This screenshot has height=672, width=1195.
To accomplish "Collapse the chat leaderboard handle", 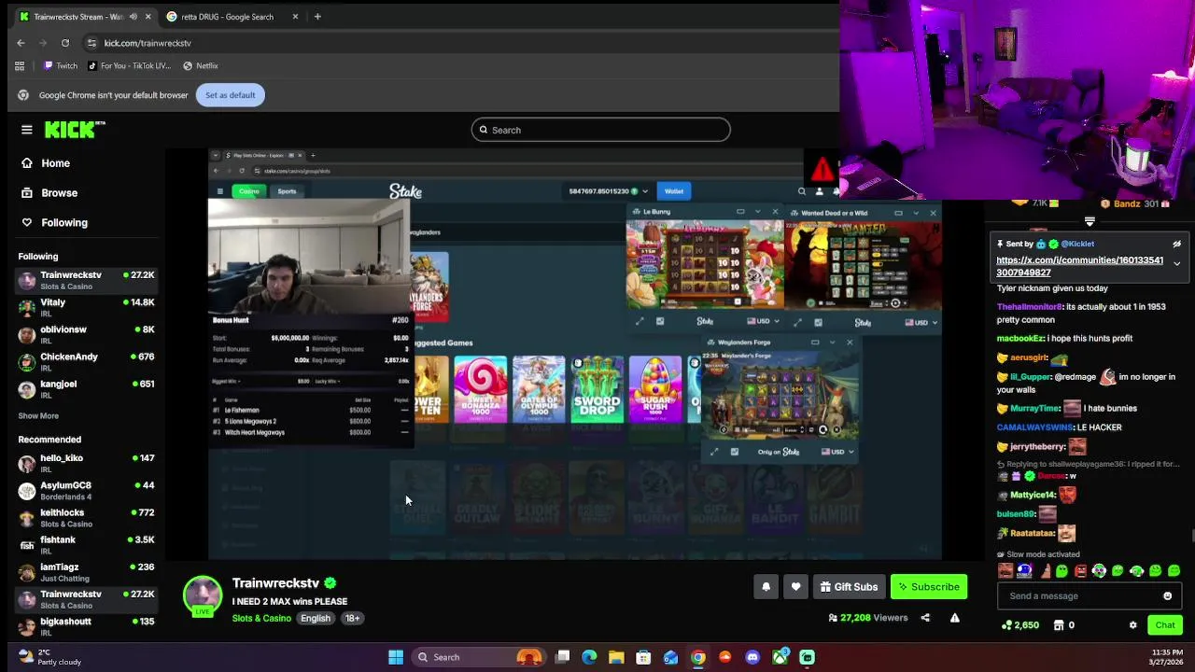I will 1090,222.
